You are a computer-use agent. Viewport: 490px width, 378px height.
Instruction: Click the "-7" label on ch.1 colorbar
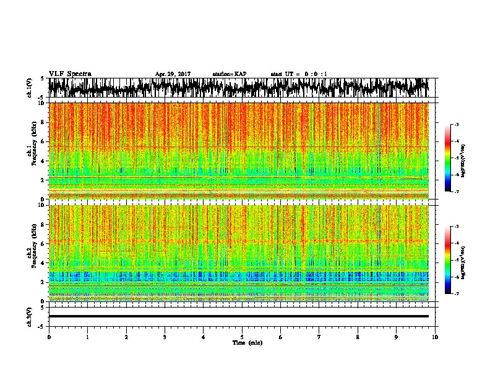(457, 191)
